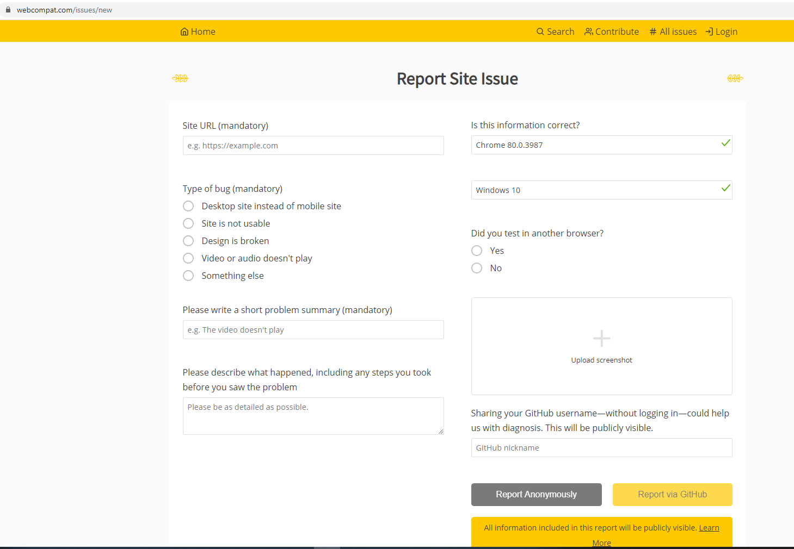794x549 pixels.
Task: Open the Learn More link
Action: (x=709, y=528)
